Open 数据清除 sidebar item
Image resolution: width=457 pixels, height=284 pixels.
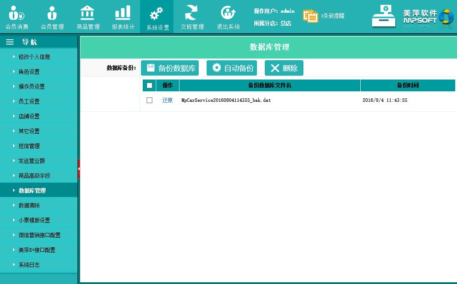[29, 205]
